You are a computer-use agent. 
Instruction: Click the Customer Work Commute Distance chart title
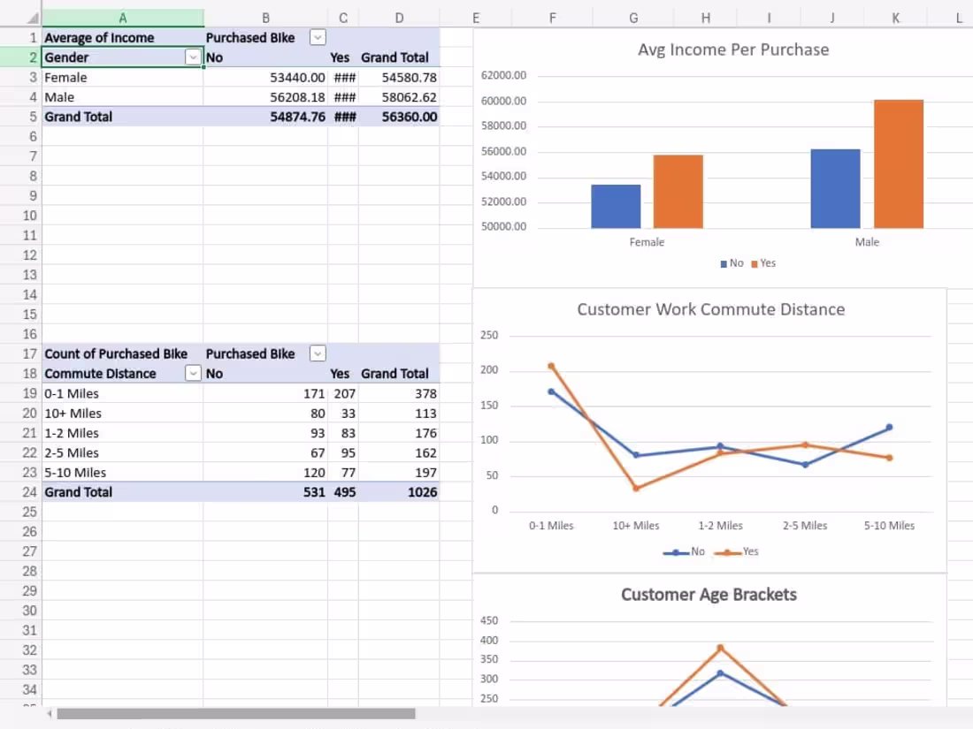point(711,309)
